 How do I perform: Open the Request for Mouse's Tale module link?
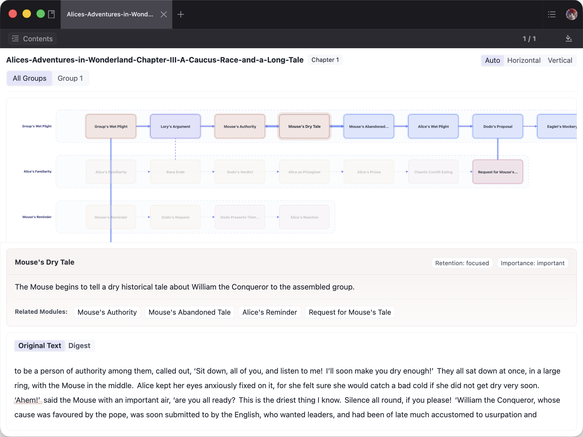349,312
